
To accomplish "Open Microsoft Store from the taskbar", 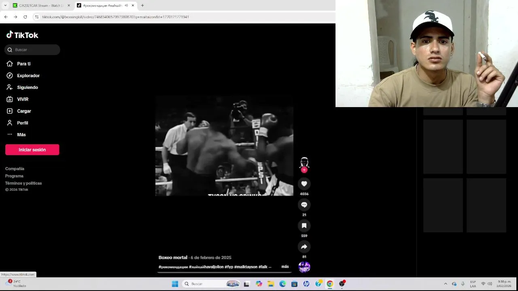I will click(294, 284).
